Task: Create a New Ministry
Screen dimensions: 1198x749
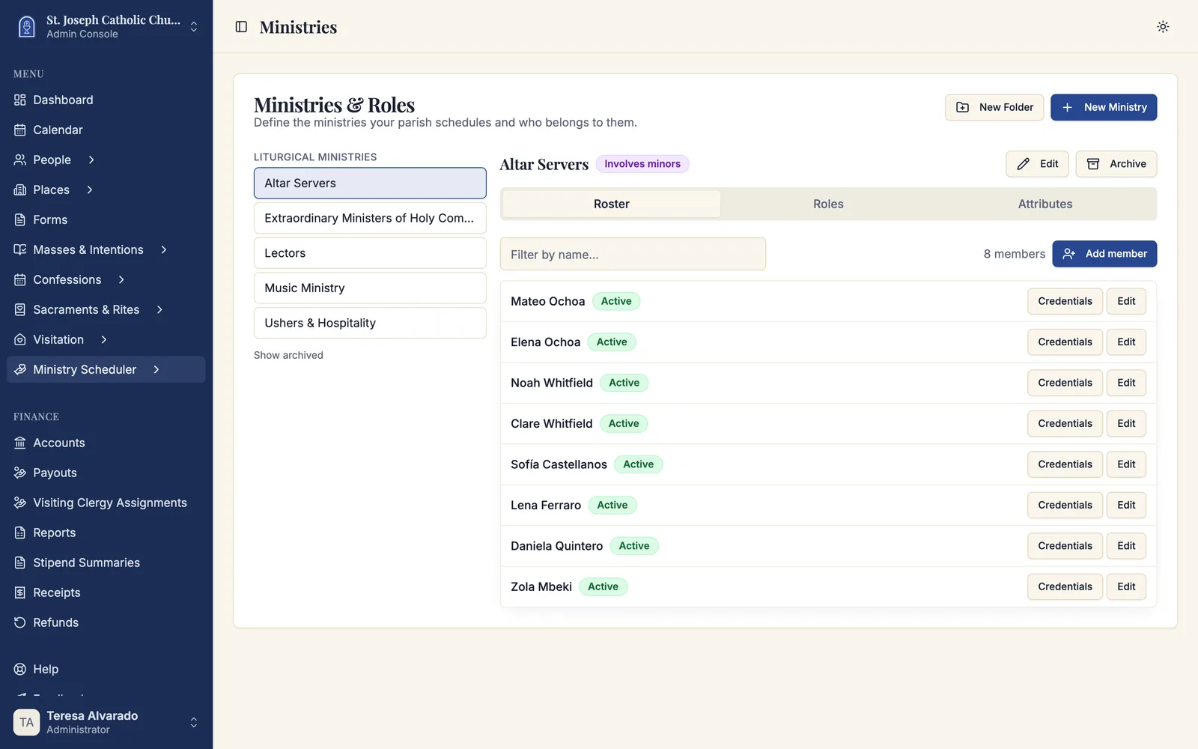Action: tap(1104, 108)
